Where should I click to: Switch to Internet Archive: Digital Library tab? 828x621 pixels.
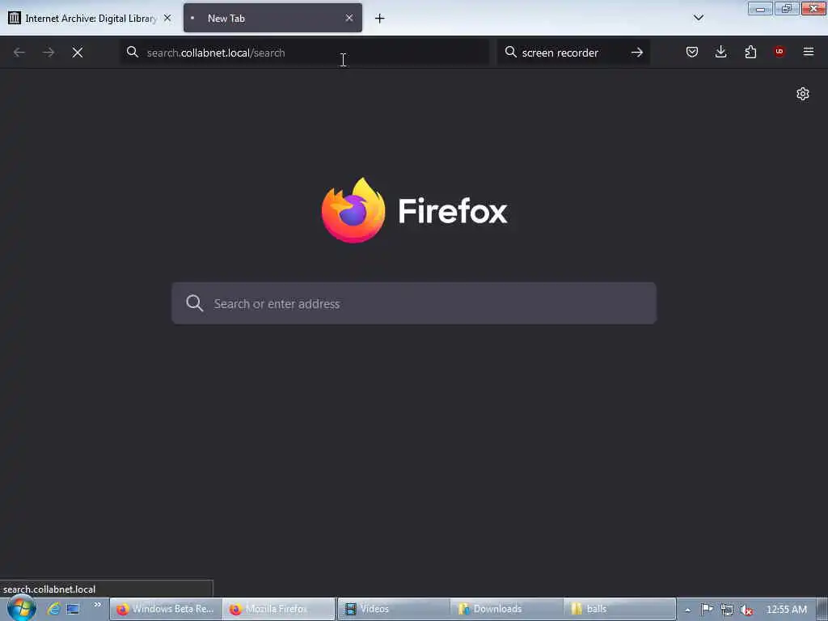[90, 18]
